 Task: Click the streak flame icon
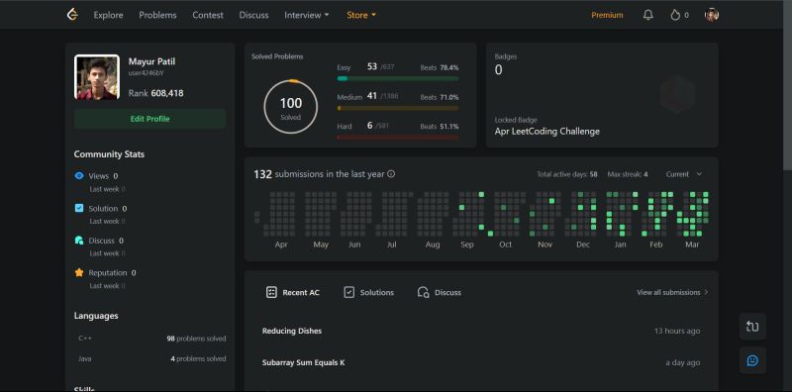675,15
